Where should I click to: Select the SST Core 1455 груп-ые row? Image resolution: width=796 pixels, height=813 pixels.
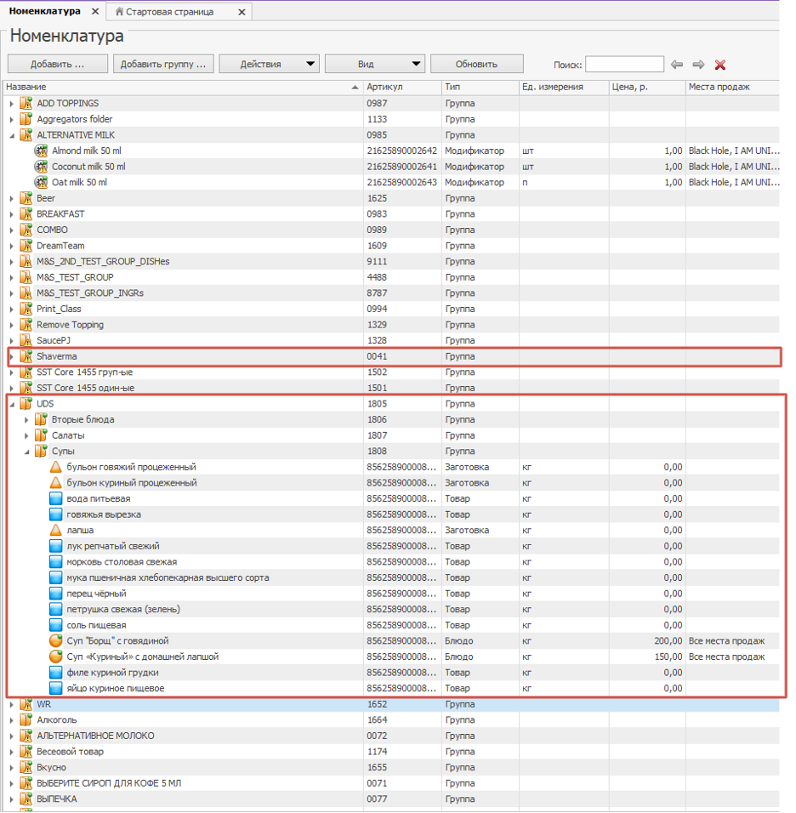click(x=391, y=372)
